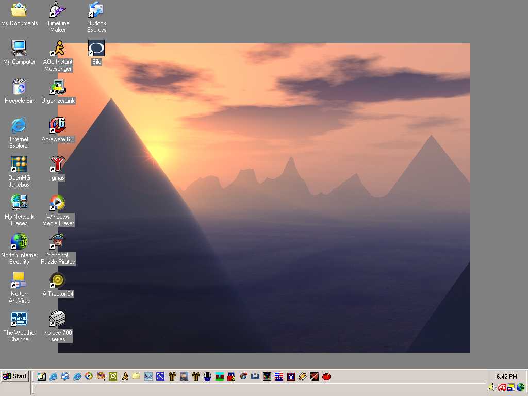Click the volume speaker tray icon
The image size is (528, 396).
point(492,387)
